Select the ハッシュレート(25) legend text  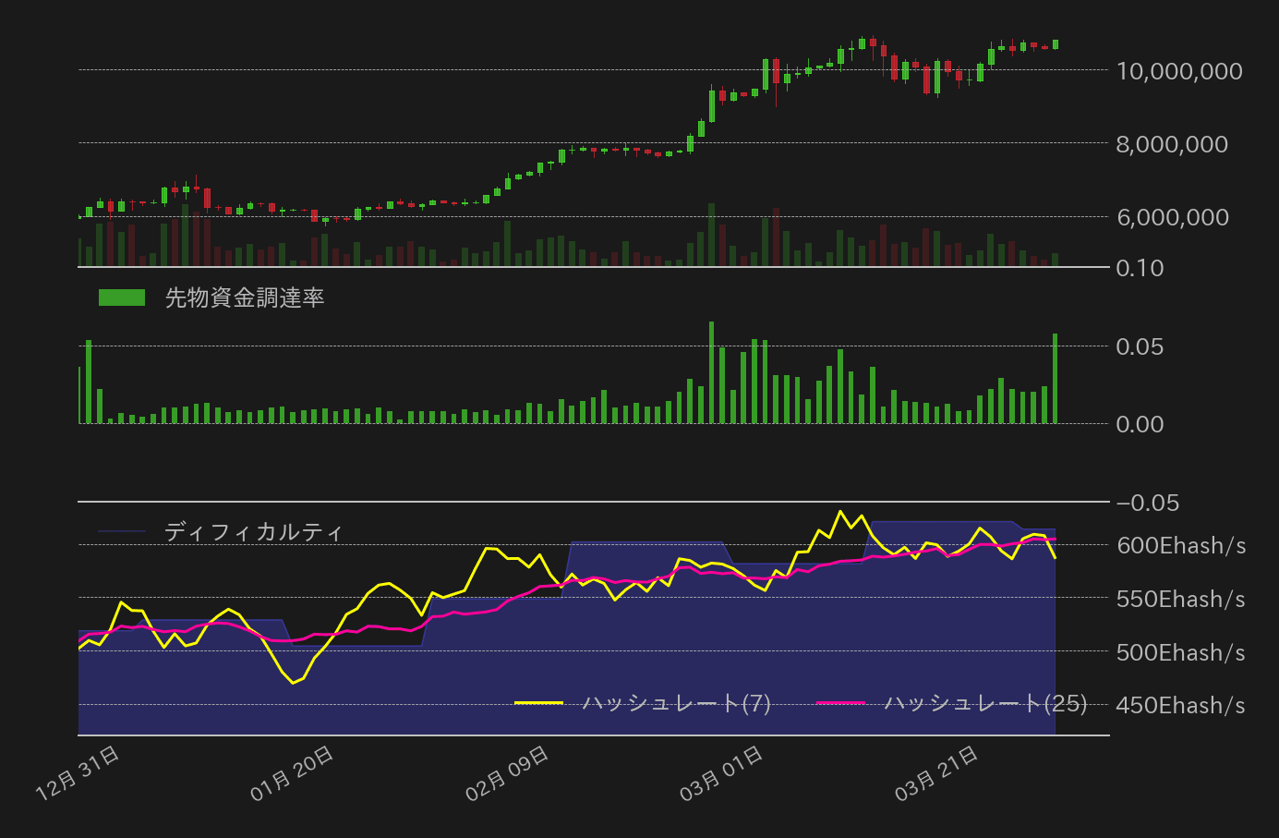(x=985, y=703)
